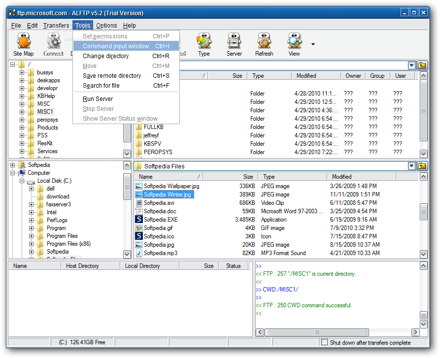This screenshot has width=440, height=358.
Task: Sort local files by Type column
Action: click(x=292, y=177)
